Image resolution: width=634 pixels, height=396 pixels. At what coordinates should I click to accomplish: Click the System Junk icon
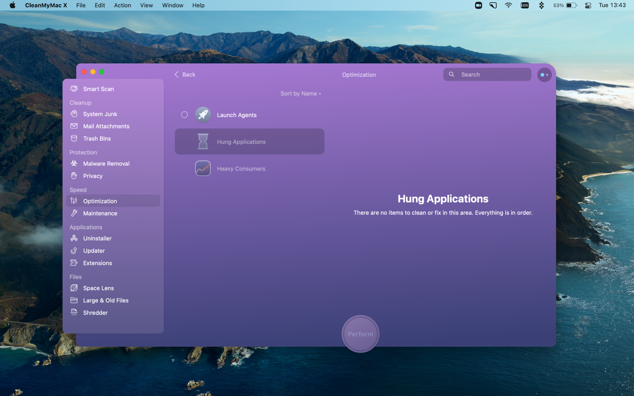point(74,114)
